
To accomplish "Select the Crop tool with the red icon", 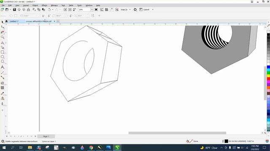I will pyautogui.click(x=3, y=32).
